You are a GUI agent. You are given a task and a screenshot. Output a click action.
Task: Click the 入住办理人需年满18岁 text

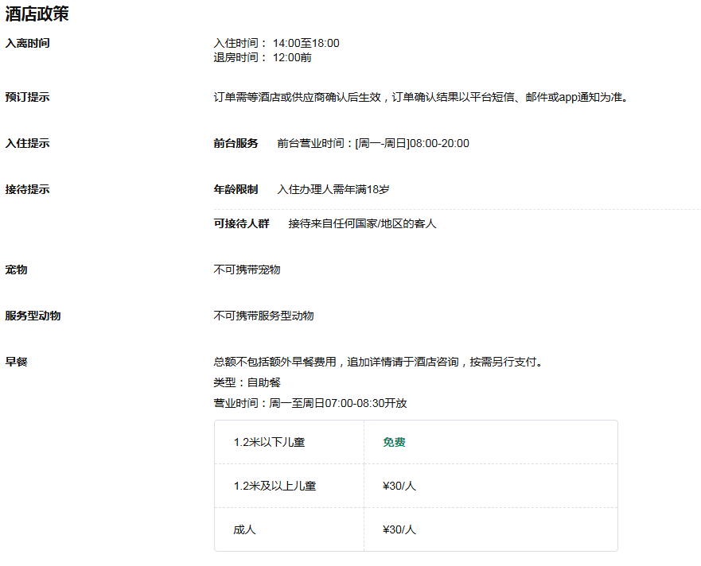[333, 189]
